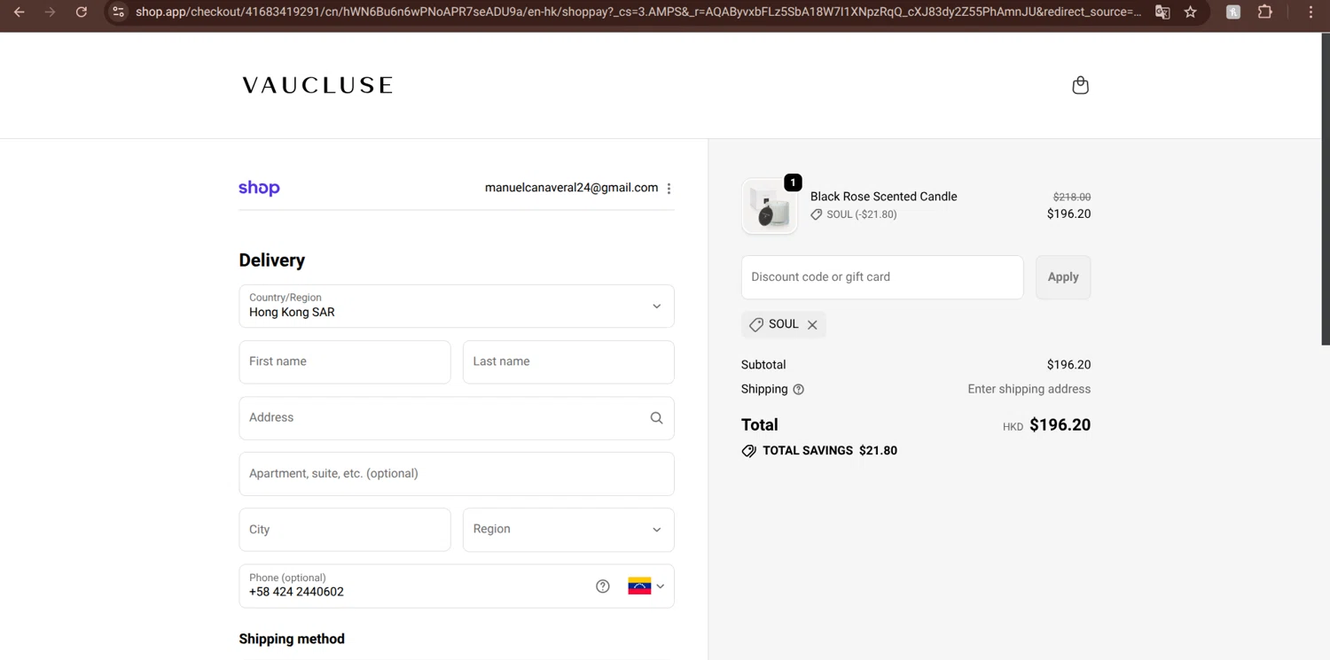Show shipping info question mark icon
Viewport: 1330px width, 660px height.
tap(798, 390)
